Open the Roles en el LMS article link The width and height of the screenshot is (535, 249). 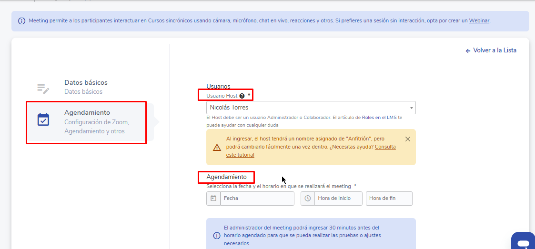coord(379,118)
